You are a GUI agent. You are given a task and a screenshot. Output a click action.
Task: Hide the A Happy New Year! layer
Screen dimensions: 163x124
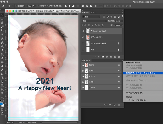[x=83, y=31]
